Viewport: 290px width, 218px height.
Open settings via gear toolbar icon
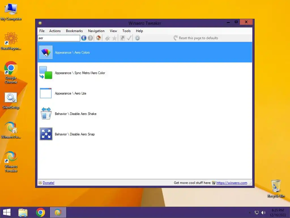click(137, 38)
